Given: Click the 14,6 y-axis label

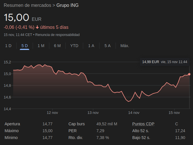Looking at the screenshot, I should pos(7,97).
